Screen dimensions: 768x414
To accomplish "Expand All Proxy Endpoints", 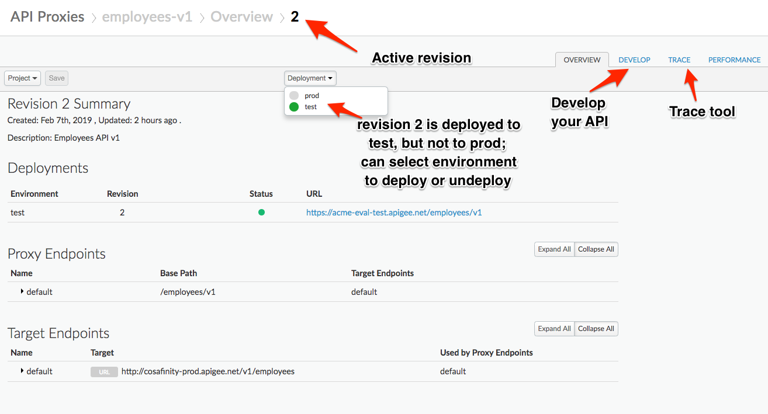I will [554, 249].
